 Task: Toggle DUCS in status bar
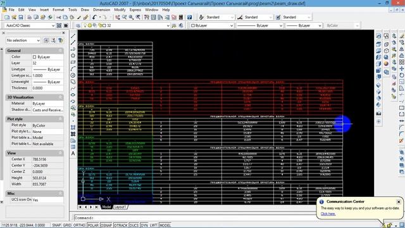click(x=134, y=225)
